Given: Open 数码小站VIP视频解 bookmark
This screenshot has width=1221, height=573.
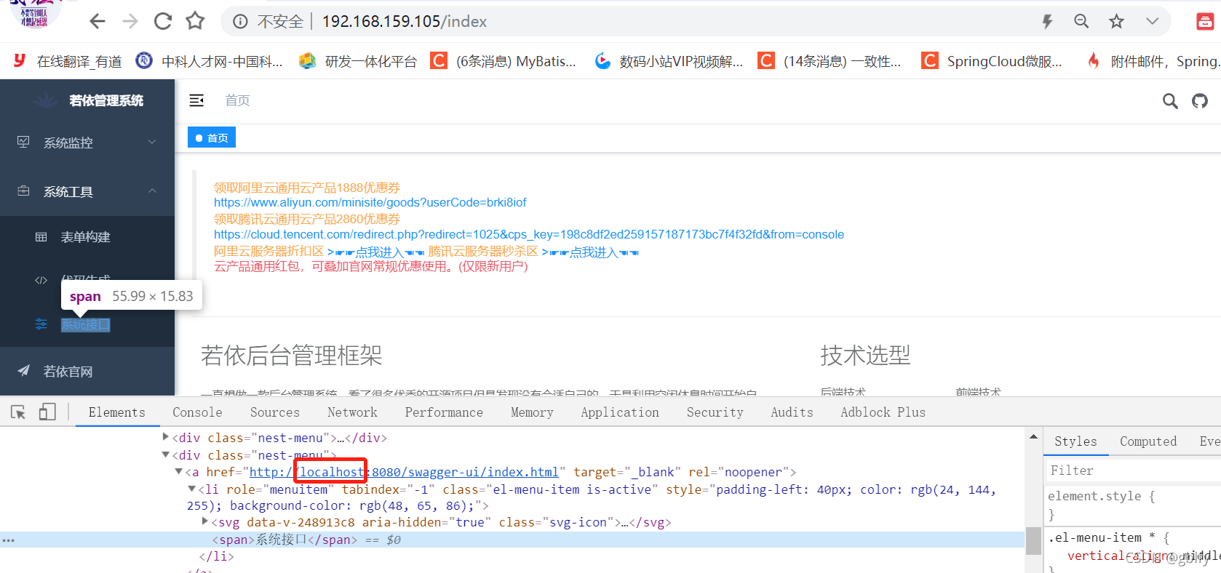Looking at the screenshot, I should 669,62.
